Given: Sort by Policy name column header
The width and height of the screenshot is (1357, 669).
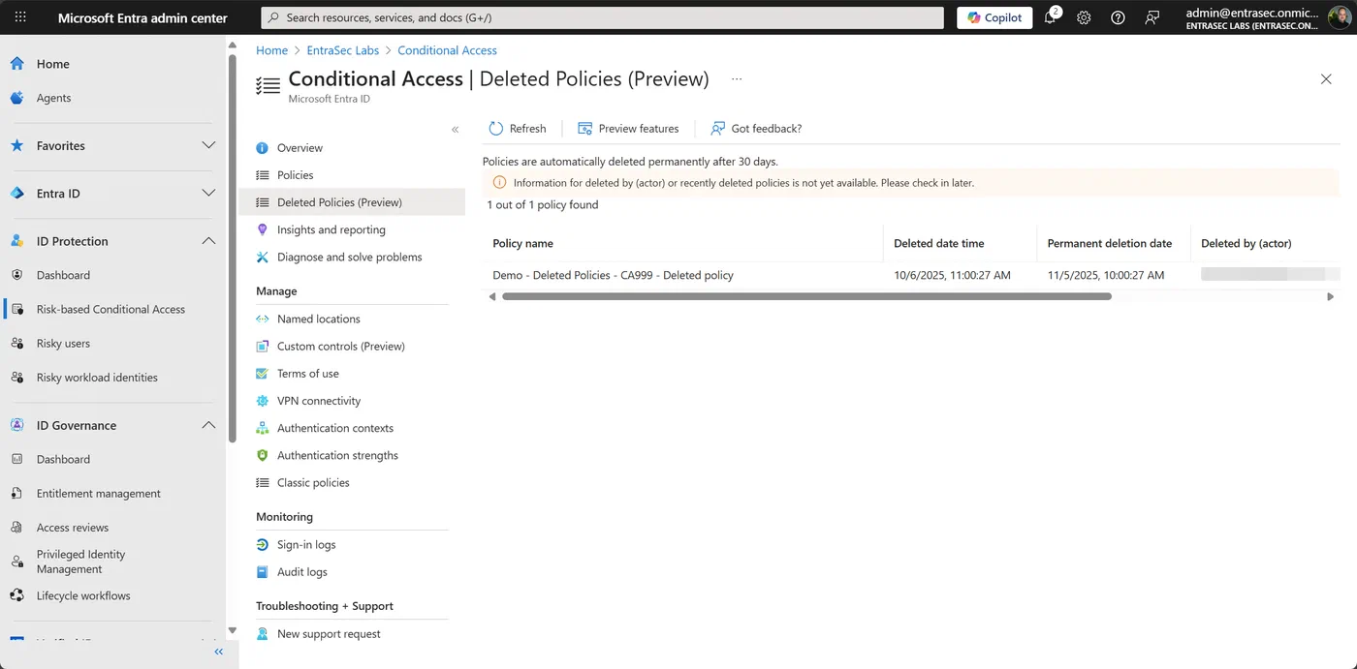Looking at the screenshot, I should tap(522, 243).
